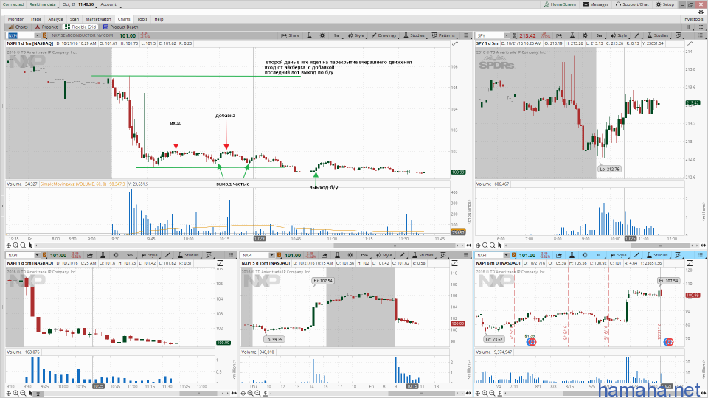
Task: Open the Help tab
Action: 159,19
